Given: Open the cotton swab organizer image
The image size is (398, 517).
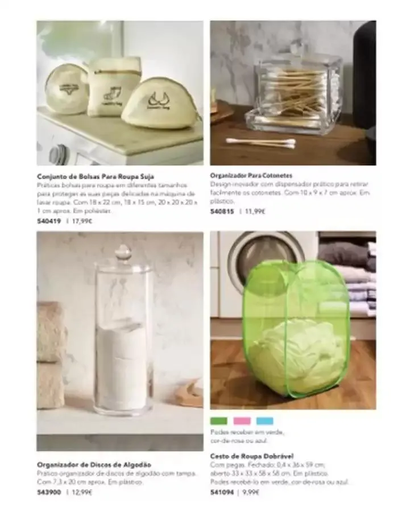Looking at the screenshot, I should [x=293, y=93].
